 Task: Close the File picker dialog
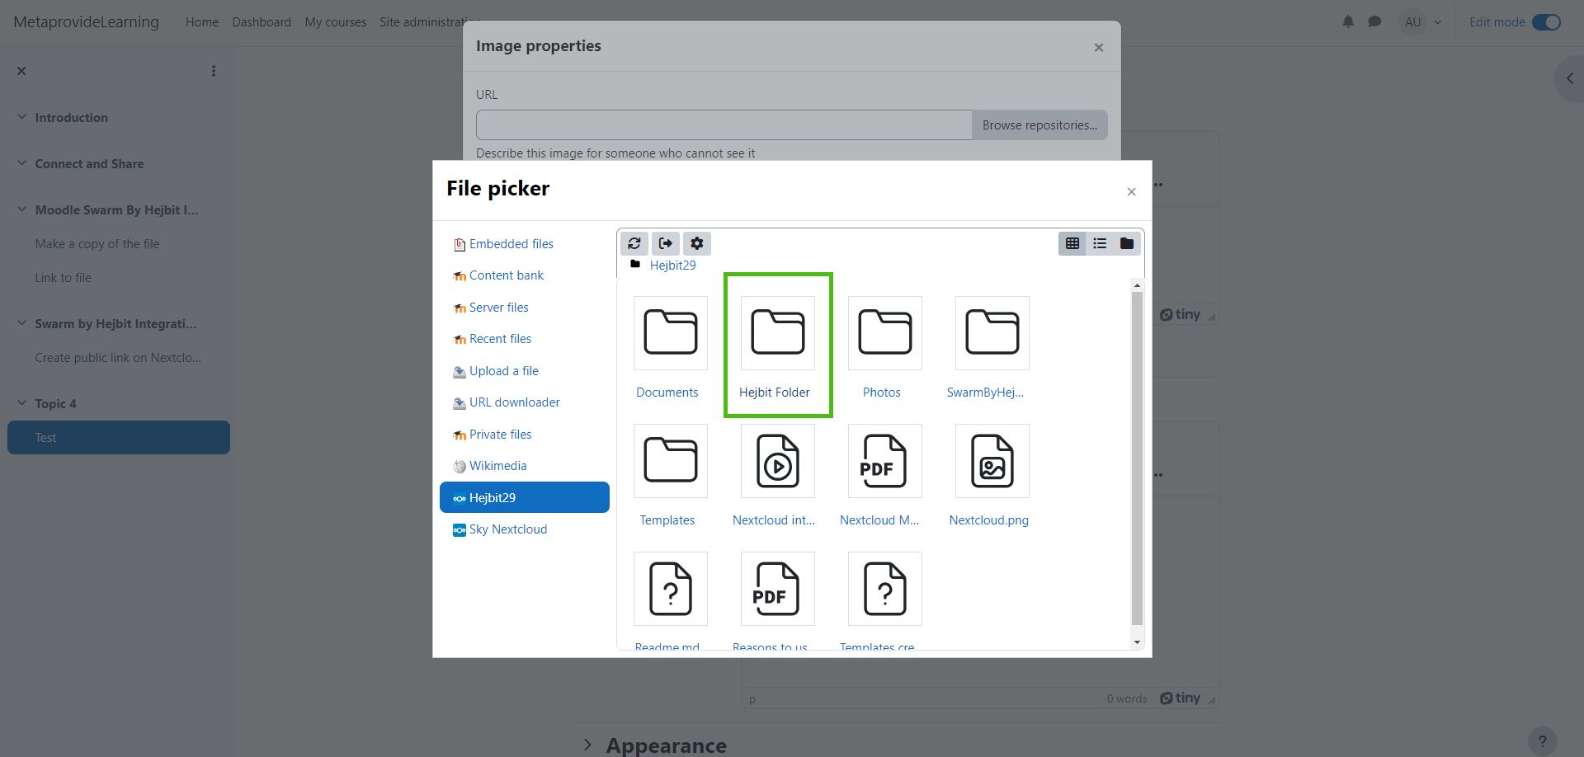[1131, 191]
